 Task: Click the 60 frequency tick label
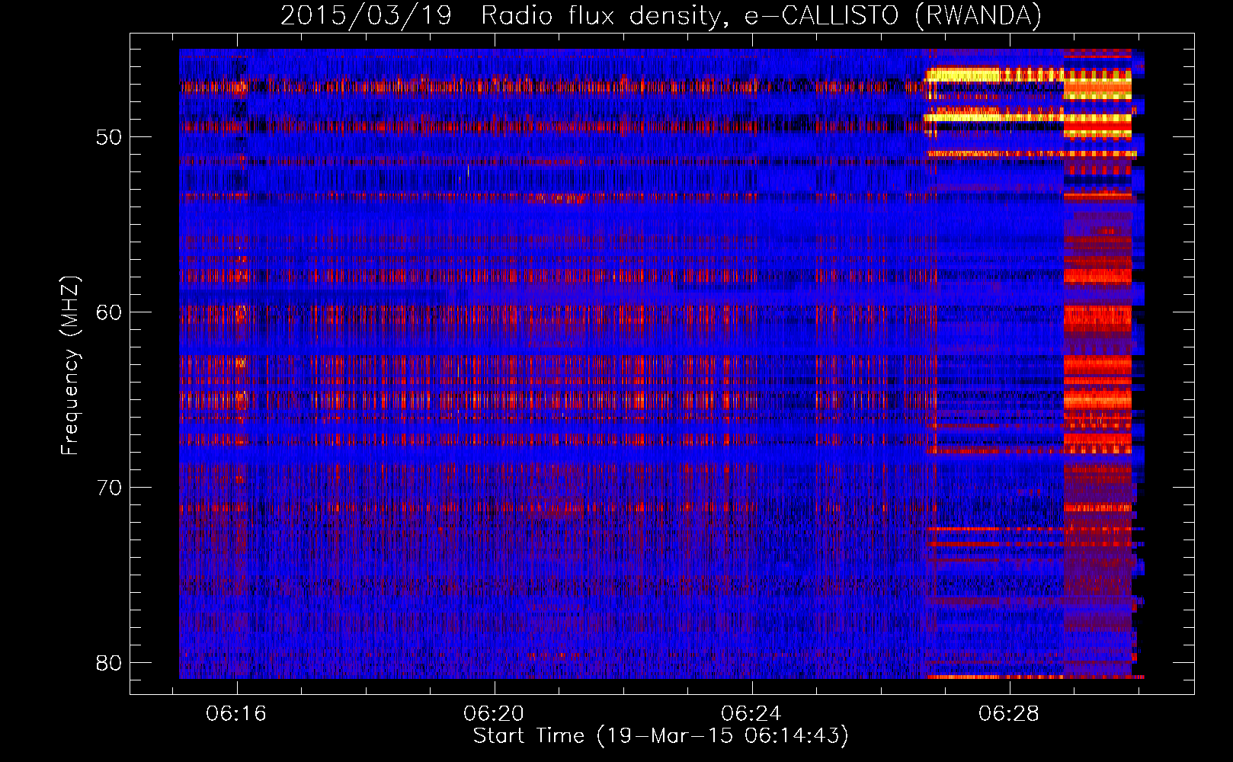[x=109, y=312]
